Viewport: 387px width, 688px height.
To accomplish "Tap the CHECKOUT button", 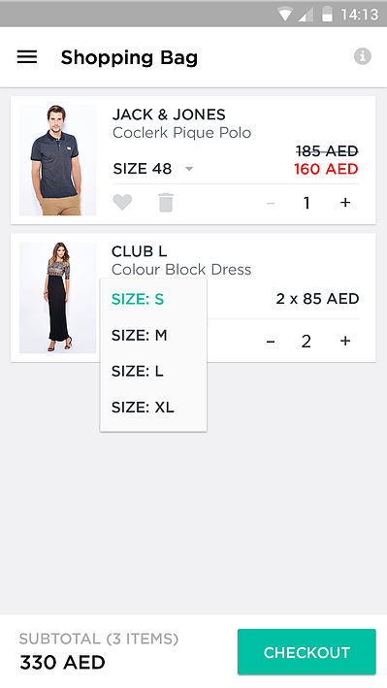I will pos(306,652).
